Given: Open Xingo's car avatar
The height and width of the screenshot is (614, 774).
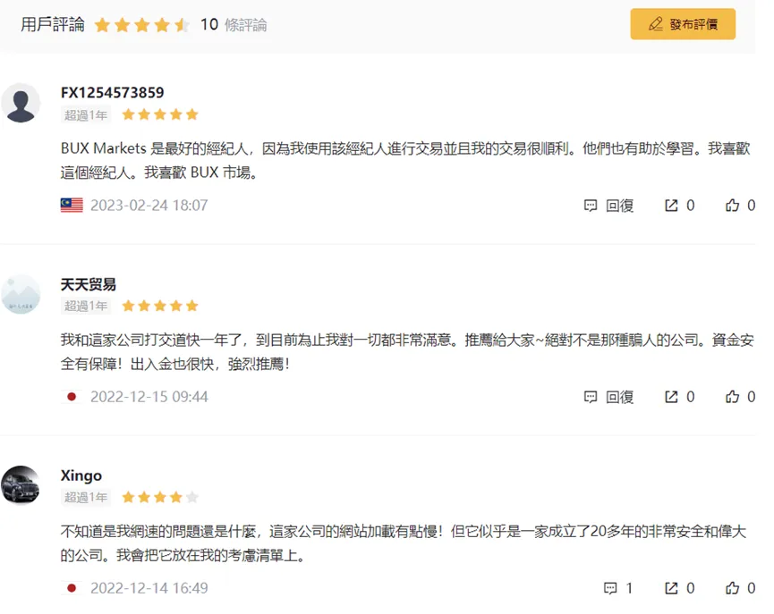Looking at the screenshot, I should click(x=21, y=485).
